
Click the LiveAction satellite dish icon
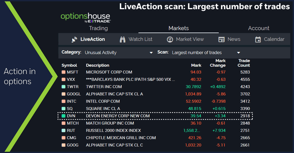click(74, 40)
